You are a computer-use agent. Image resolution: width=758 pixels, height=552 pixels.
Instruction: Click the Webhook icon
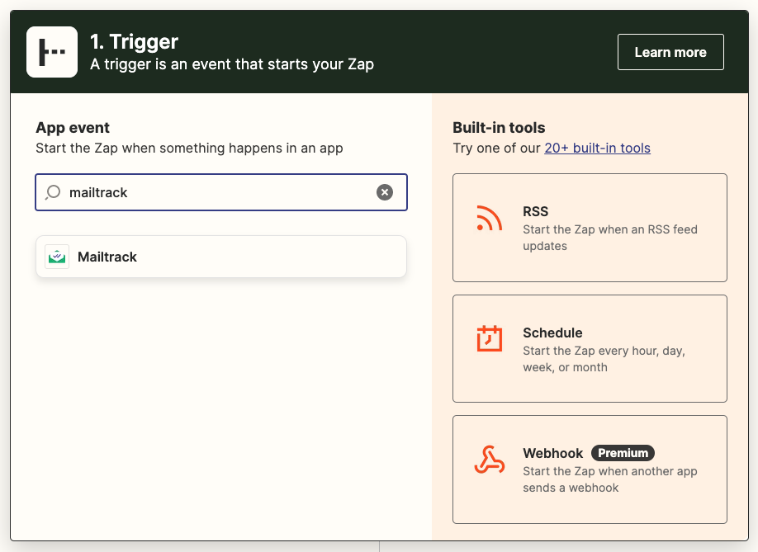(x=489, y=460)
